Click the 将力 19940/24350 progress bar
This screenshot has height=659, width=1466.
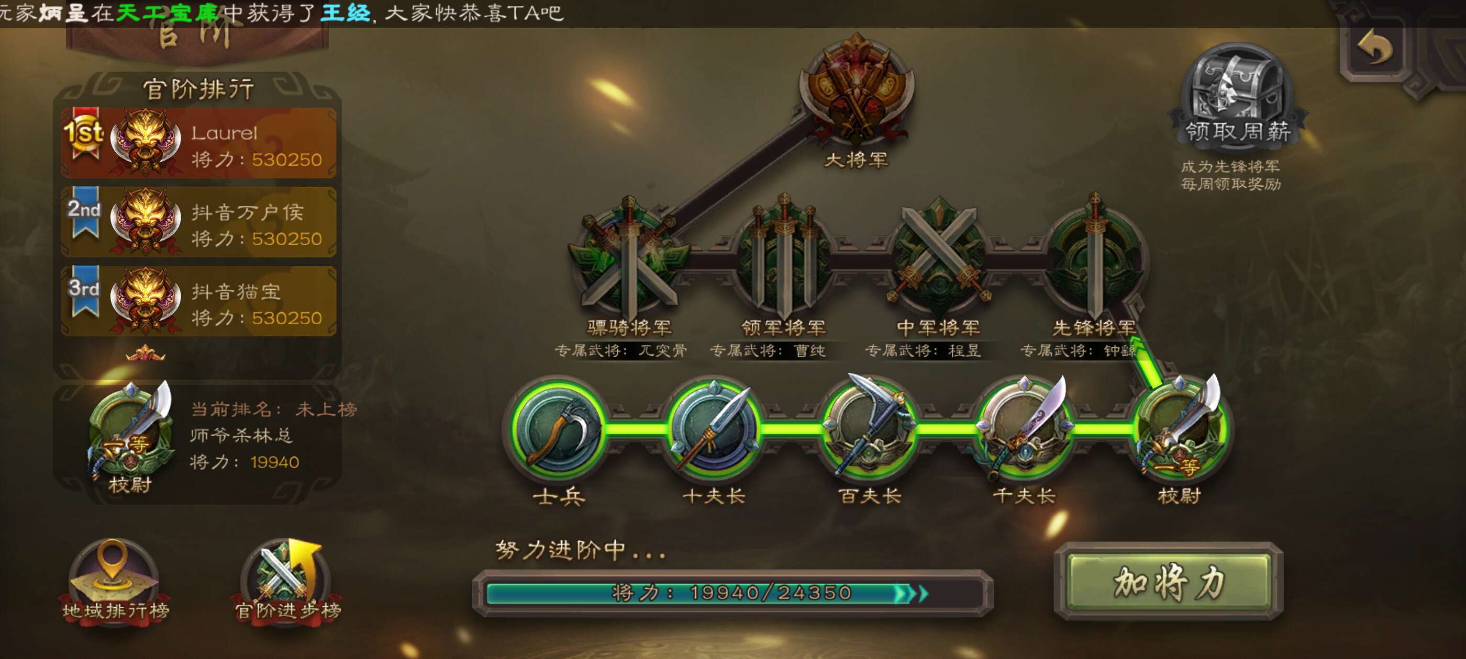732,593
